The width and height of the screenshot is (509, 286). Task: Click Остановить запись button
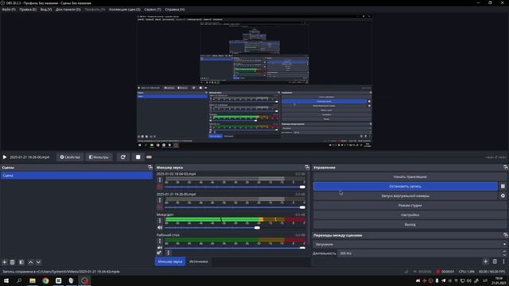click(405, 187)
